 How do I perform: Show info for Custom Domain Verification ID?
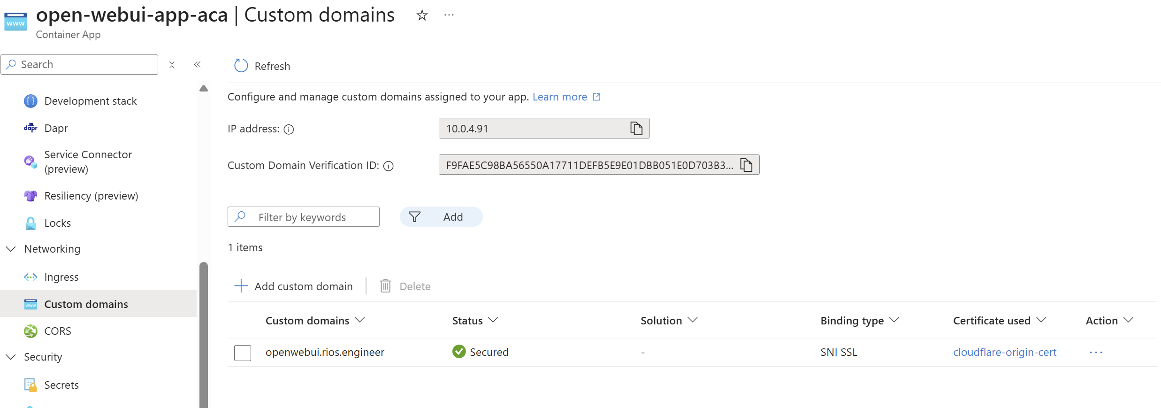point(388,166)
